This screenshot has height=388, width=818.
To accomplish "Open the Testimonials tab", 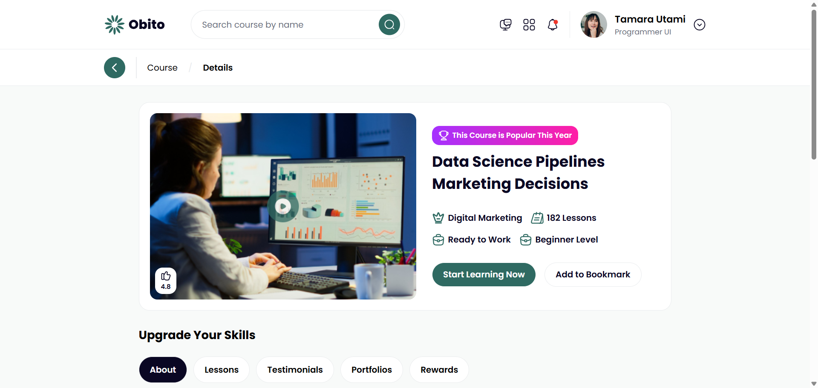I will tap(295, 370).
